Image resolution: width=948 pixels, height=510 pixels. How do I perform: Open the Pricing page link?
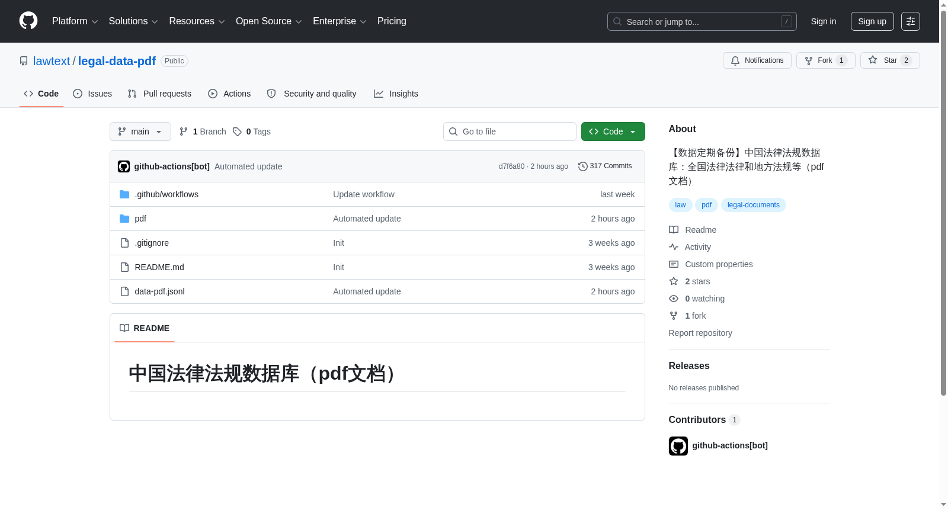pos(392,21)
